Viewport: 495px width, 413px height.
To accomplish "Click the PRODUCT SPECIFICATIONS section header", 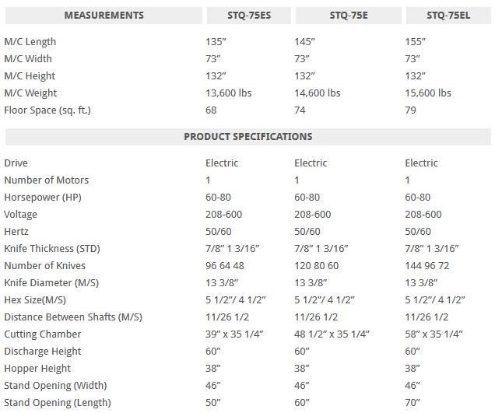I will tap(247, 136).
